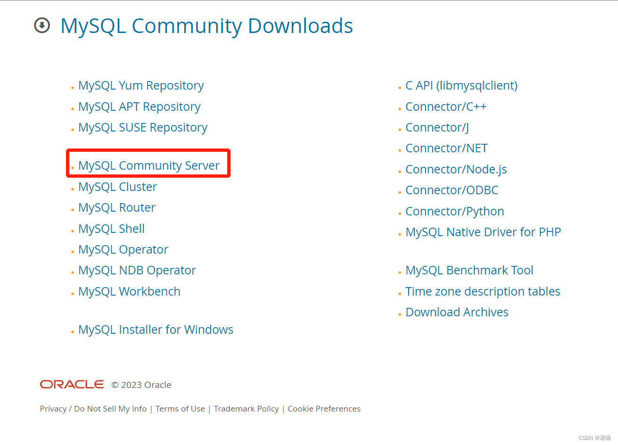Select the Connector/ODBC link
The image size is (618, 445).
pos(452,190)
